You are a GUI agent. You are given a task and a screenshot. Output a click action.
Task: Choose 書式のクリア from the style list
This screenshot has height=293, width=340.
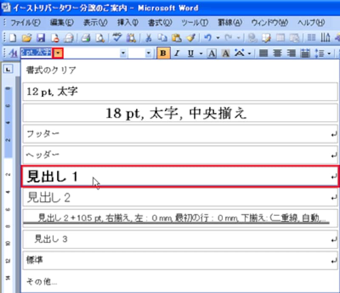point(51,70)
